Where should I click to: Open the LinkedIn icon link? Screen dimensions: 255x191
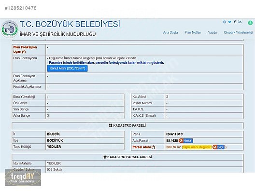(x=240, y=22)
